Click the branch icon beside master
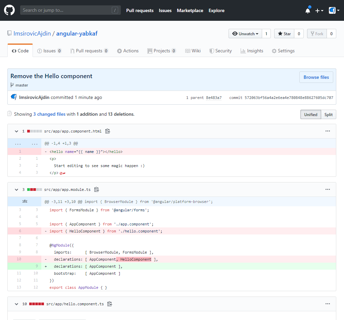This screenshot has width=344, height=320. coord(12,85)
